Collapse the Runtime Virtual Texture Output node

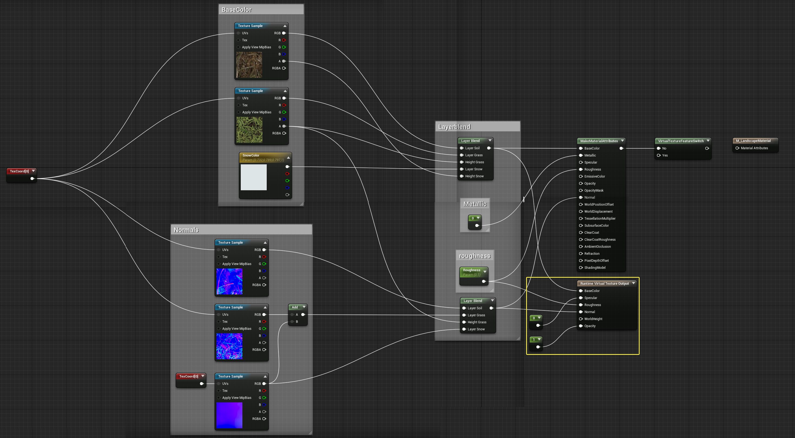click(x=633, y=283)
